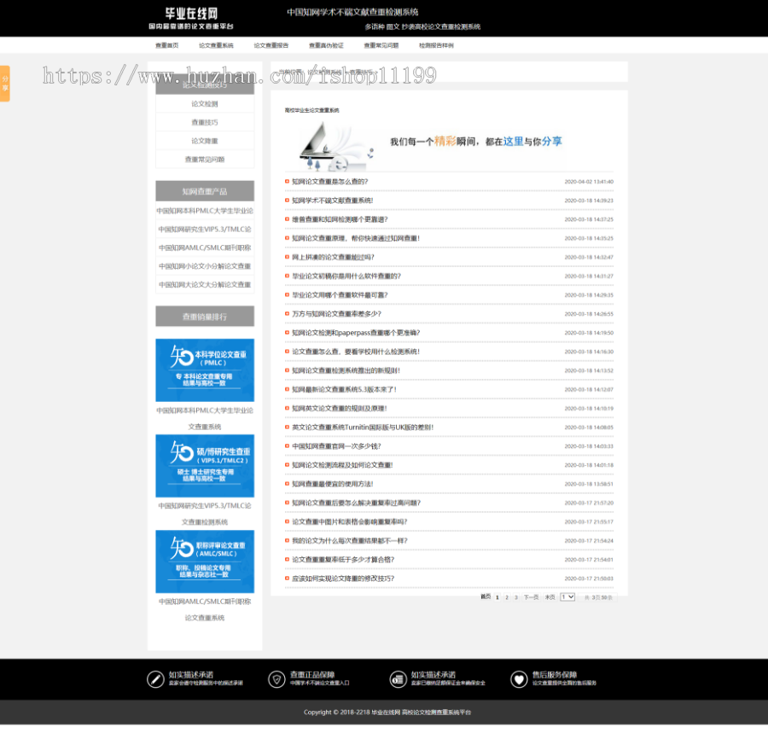Click the Copyright 2018-2218 footer text
This screenshot has width=768, height=733.
(x=387, y=713)
